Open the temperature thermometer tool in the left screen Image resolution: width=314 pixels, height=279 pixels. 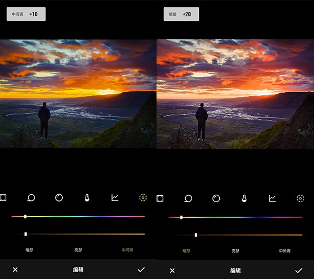[87, 198]
